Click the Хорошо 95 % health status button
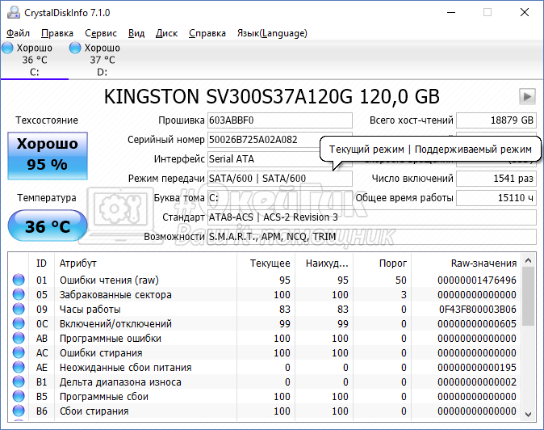This screenshot has width=544, height=430. coord(48,154)
